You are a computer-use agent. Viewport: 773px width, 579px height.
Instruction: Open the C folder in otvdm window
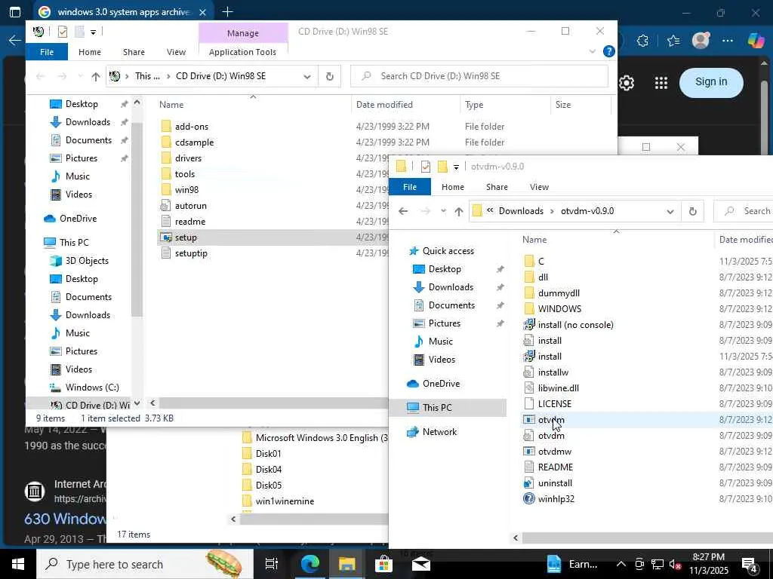[540, 262]
